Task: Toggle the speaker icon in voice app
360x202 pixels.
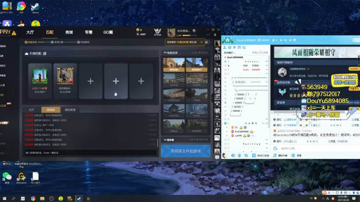Action: click(x=233, y=155)
